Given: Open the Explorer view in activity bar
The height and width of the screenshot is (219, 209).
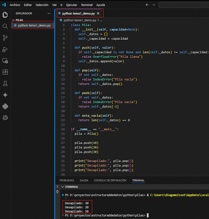Looking at the screenshot, I should click(x=5, y=15).
